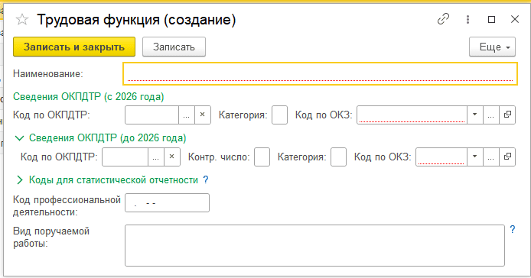Screen dimensions: 531x278
Task: Click Код по ОКПДТР field (с 2026 года)
Action: pos(151,115)
